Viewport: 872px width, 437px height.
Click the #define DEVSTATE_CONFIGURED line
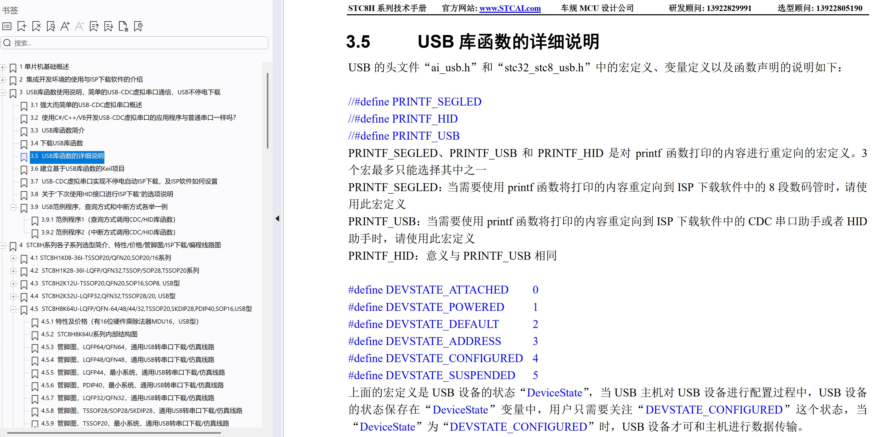(x=443, y=358)
